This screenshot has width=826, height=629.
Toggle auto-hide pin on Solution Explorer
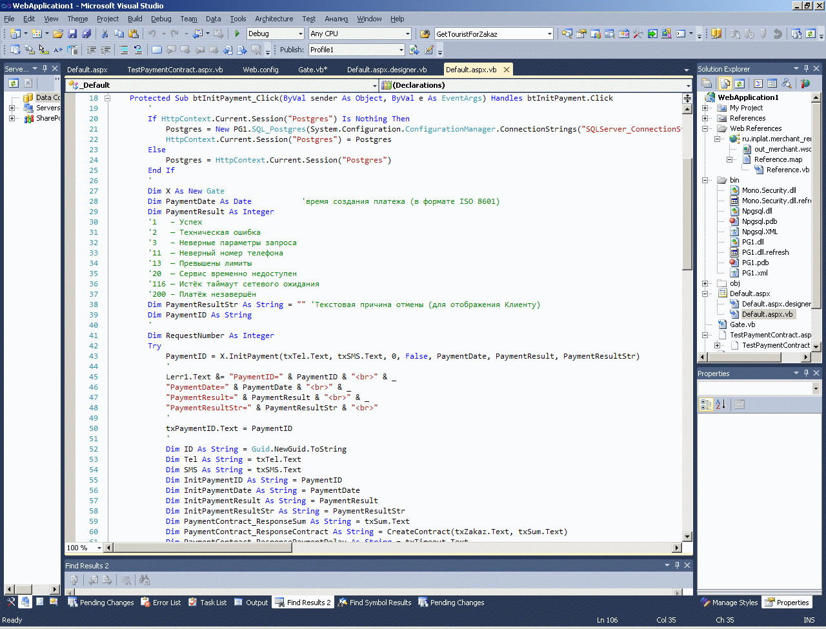805,68
